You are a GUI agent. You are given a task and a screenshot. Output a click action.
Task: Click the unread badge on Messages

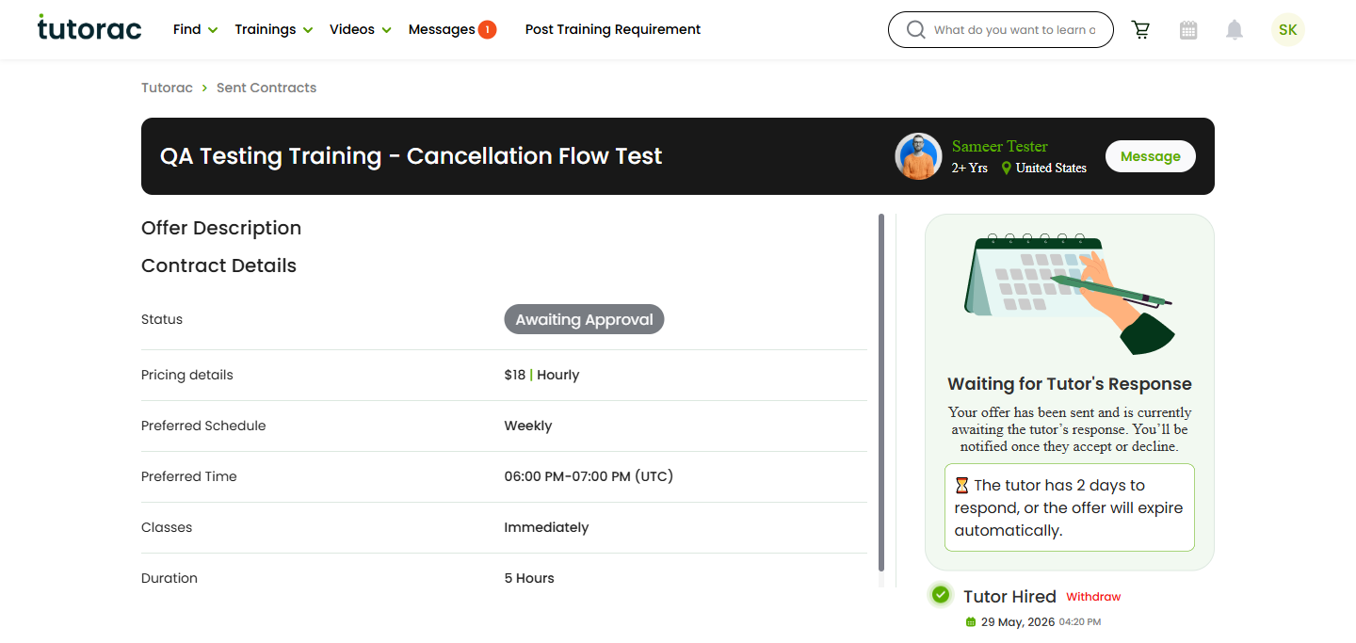coord(487,29)
